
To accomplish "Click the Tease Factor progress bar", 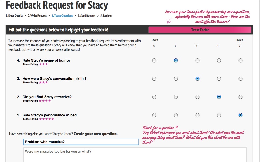I will point(200,30).
